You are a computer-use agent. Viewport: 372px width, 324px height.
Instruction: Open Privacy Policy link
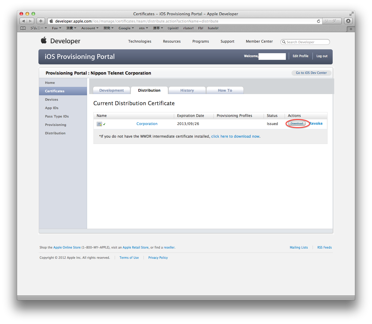tap(158, 258)
